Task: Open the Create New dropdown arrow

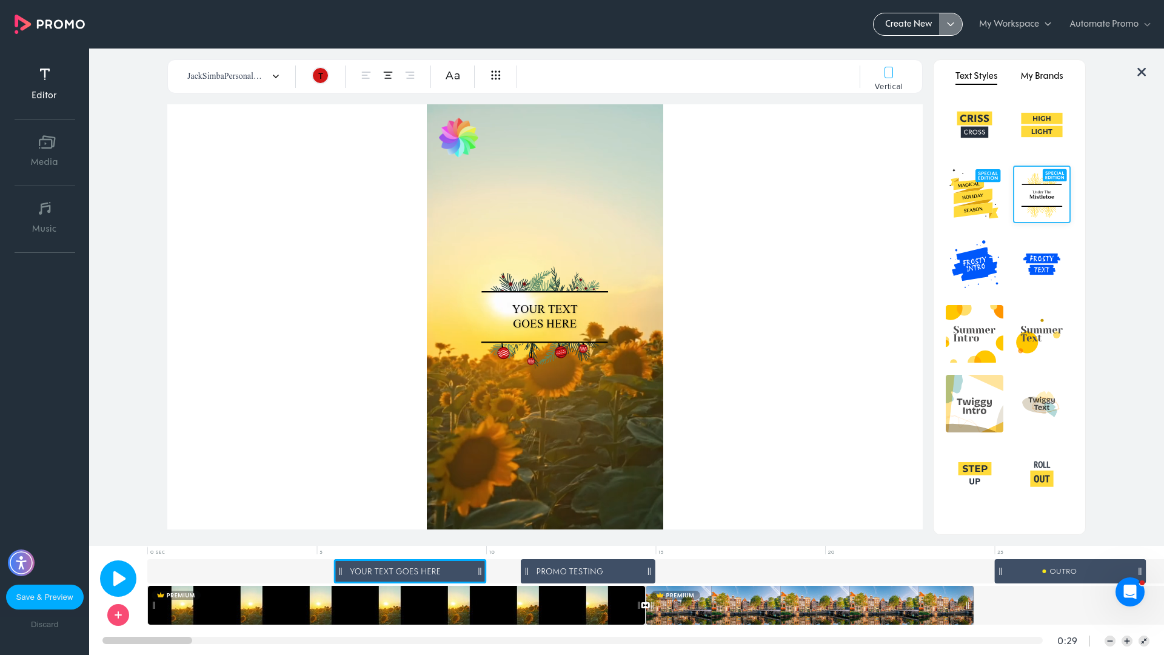Action: point(951,24)
